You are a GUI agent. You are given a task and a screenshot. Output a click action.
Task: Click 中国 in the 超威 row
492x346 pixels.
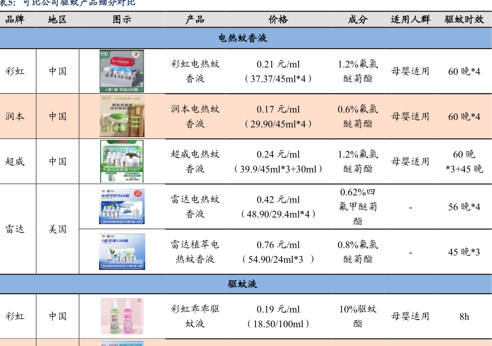(57, 162)
